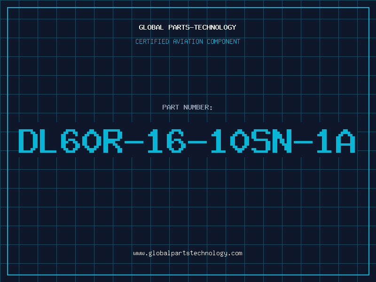This screenshot has width=376, height=282.
Task: Click the final letter A of part number
Action: pos(345,141)
